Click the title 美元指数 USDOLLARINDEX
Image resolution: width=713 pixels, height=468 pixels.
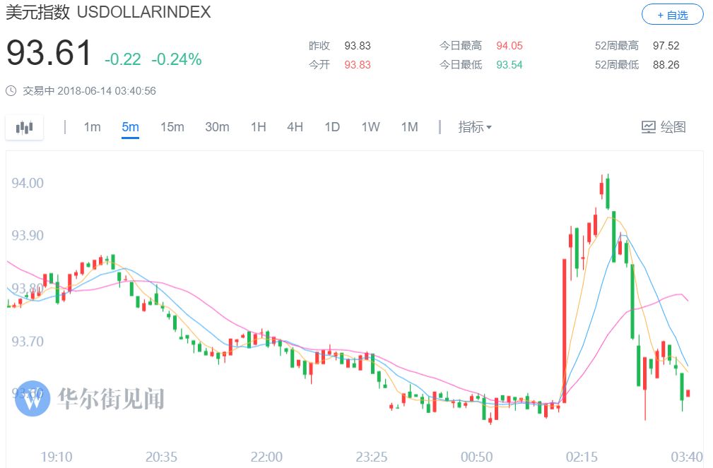point(108,12)
